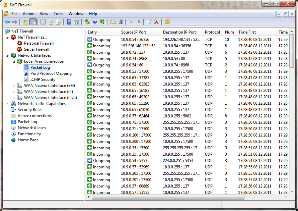Select row with source 10.9.0.57 : 62464

tap(188, 116)
